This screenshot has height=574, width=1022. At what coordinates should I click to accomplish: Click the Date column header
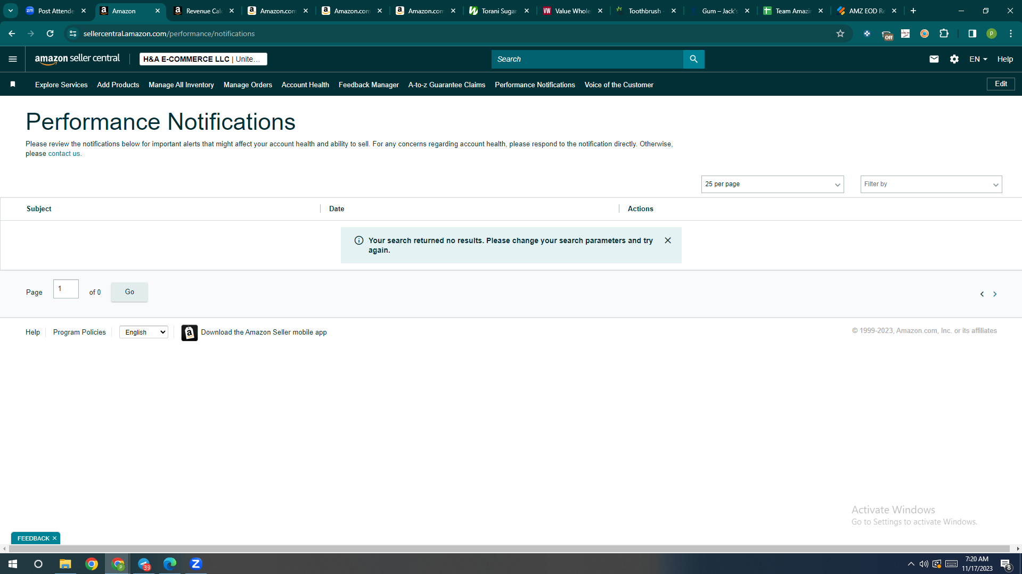pyautogui.click(x=337, y=209)
